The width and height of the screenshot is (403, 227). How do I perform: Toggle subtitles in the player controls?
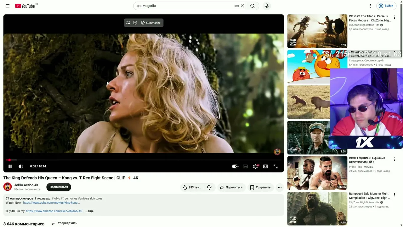pos(245,166)
